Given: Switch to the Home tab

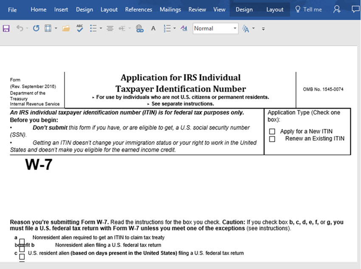Looking at the screenshot, I should (x=39, y=9).
